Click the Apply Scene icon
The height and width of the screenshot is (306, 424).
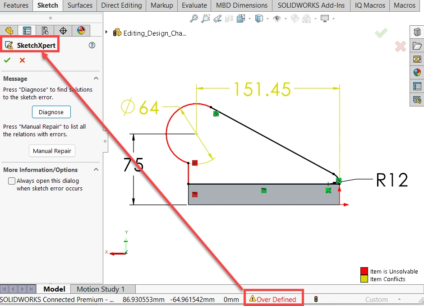click(x=307, y=19)
